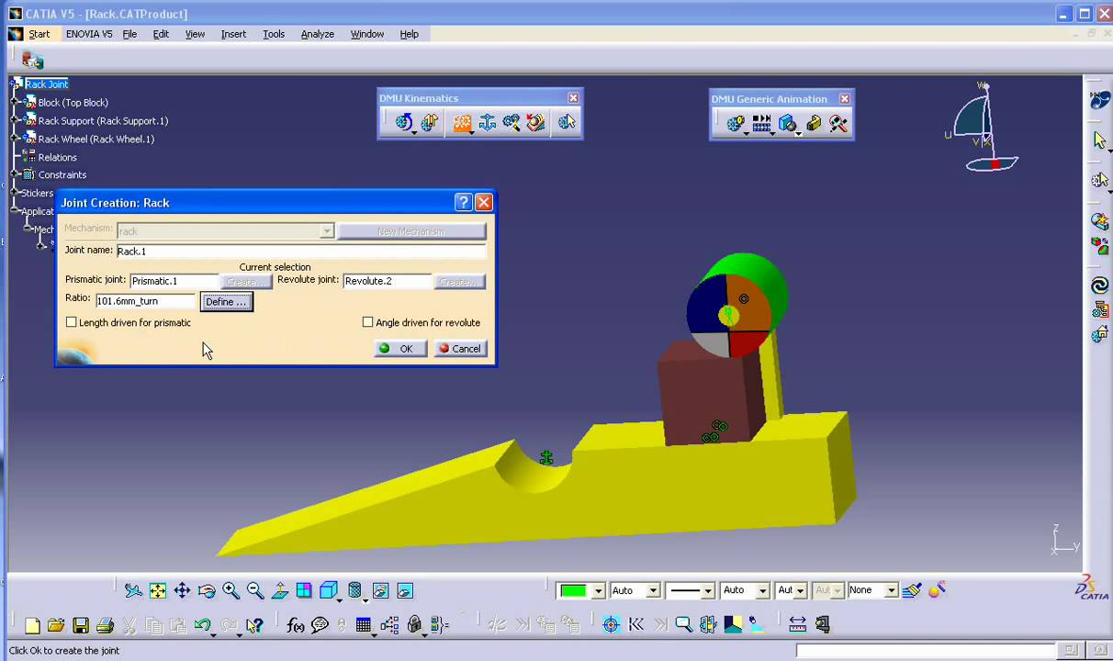
Task: Select Rack Joint root in the tree
Action: 46,84
